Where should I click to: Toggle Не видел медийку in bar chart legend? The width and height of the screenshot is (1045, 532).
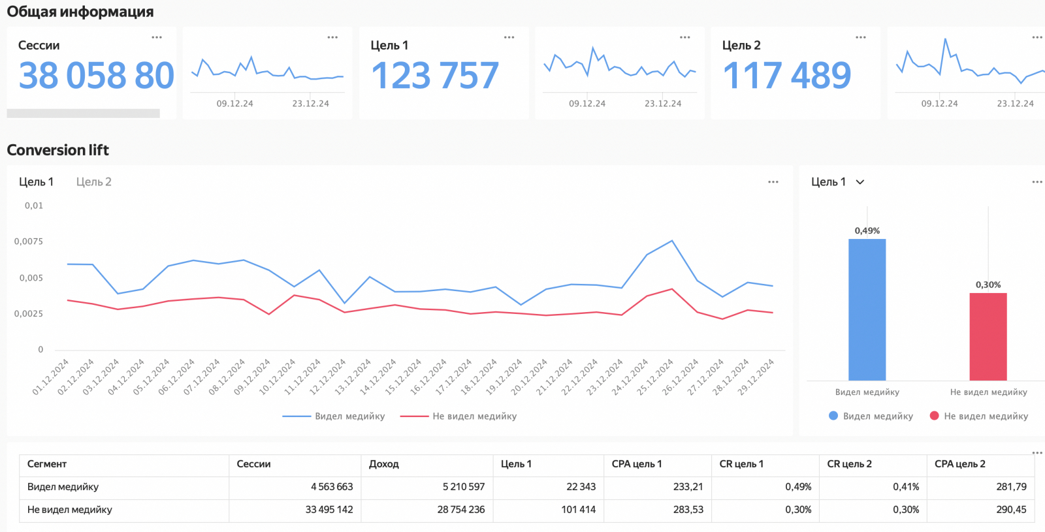[x=979, y=416]
